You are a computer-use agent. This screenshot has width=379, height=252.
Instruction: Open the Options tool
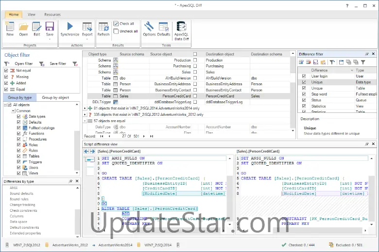(x=149, y=29)
